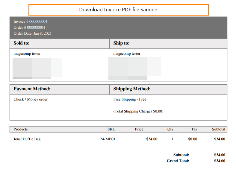Image resolution: width=236 pixels, height=178 pixels.
Task: Click the Invoice # 000000004 text
Action: 30,22
